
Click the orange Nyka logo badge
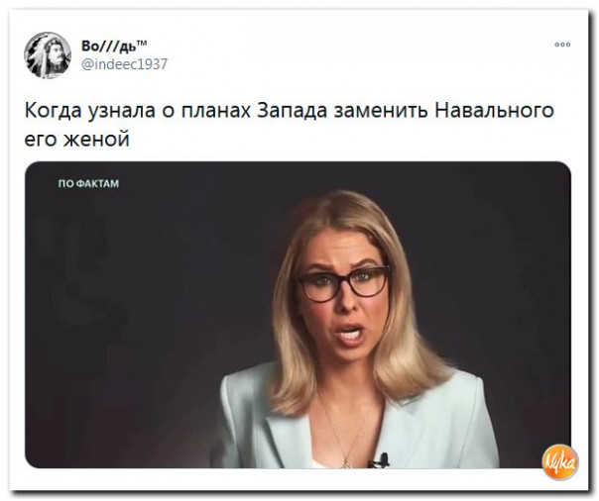(560, 462)
